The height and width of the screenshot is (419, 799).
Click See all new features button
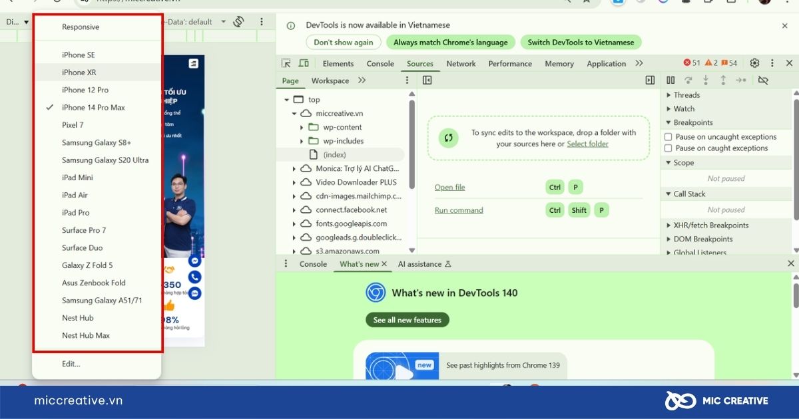[407, 320]
